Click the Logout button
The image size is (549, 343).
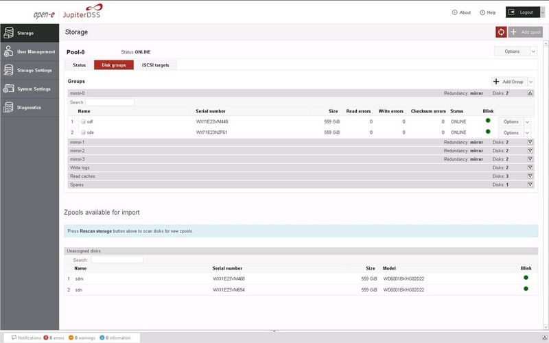coord(524,12)
